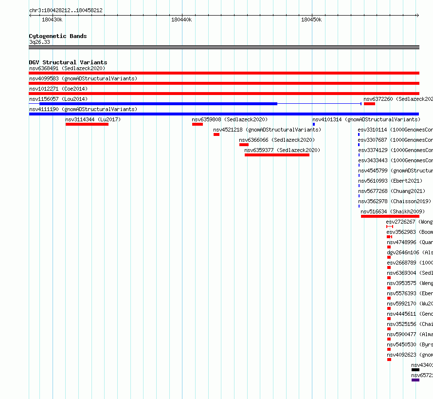Viewport: 433px width, 399px height.
Task: Select nsv5610993 (Ebert2021) label
Action: click(x=391, y=181)
